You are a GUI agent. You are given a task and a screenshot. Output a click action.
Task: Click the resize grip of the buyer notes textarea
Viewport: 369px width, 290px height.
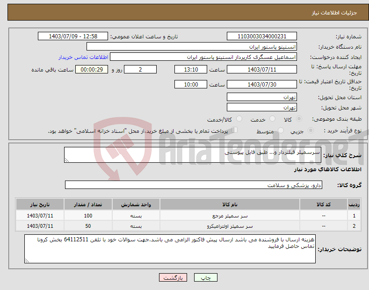pyautogui.click(x=27, y=261)
